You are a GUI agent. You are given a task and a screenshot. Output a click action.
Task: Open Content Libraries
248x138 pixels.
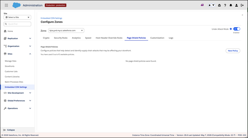12,77
